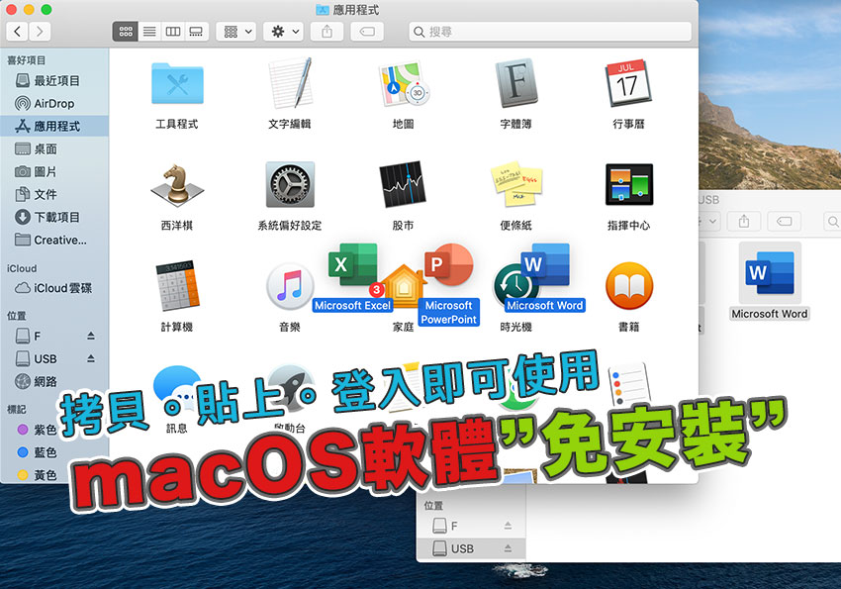Click the Share button in the USB window
The height and width of the screenshot is (589, 841).
[x=744, y=222]
